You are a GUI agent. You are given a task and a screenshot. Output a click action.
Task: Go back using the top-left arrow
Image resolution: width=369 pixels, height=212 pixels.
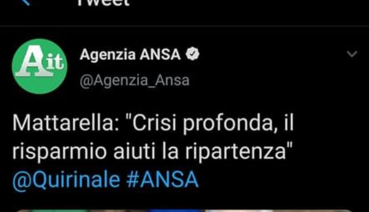coord(26,2)
